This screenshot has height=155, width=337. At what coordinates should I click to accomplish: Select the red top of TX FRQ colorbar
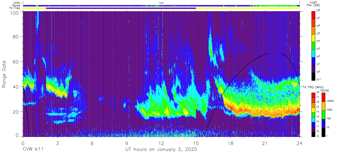pyautogui.click(x=313, y=95)
